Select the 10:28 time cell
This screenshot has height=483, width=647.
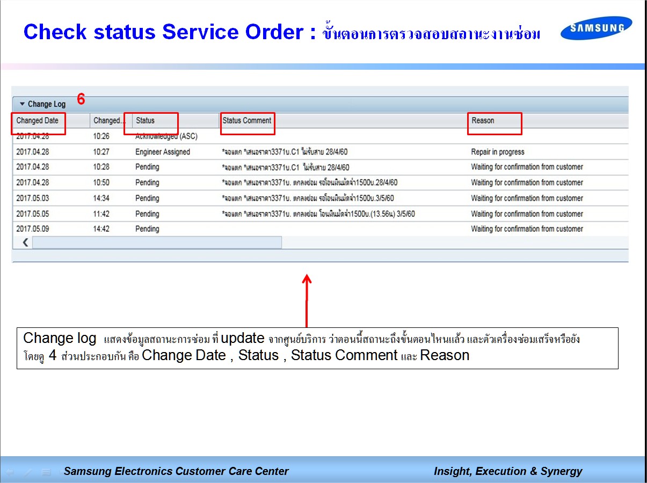click(101, 167)
